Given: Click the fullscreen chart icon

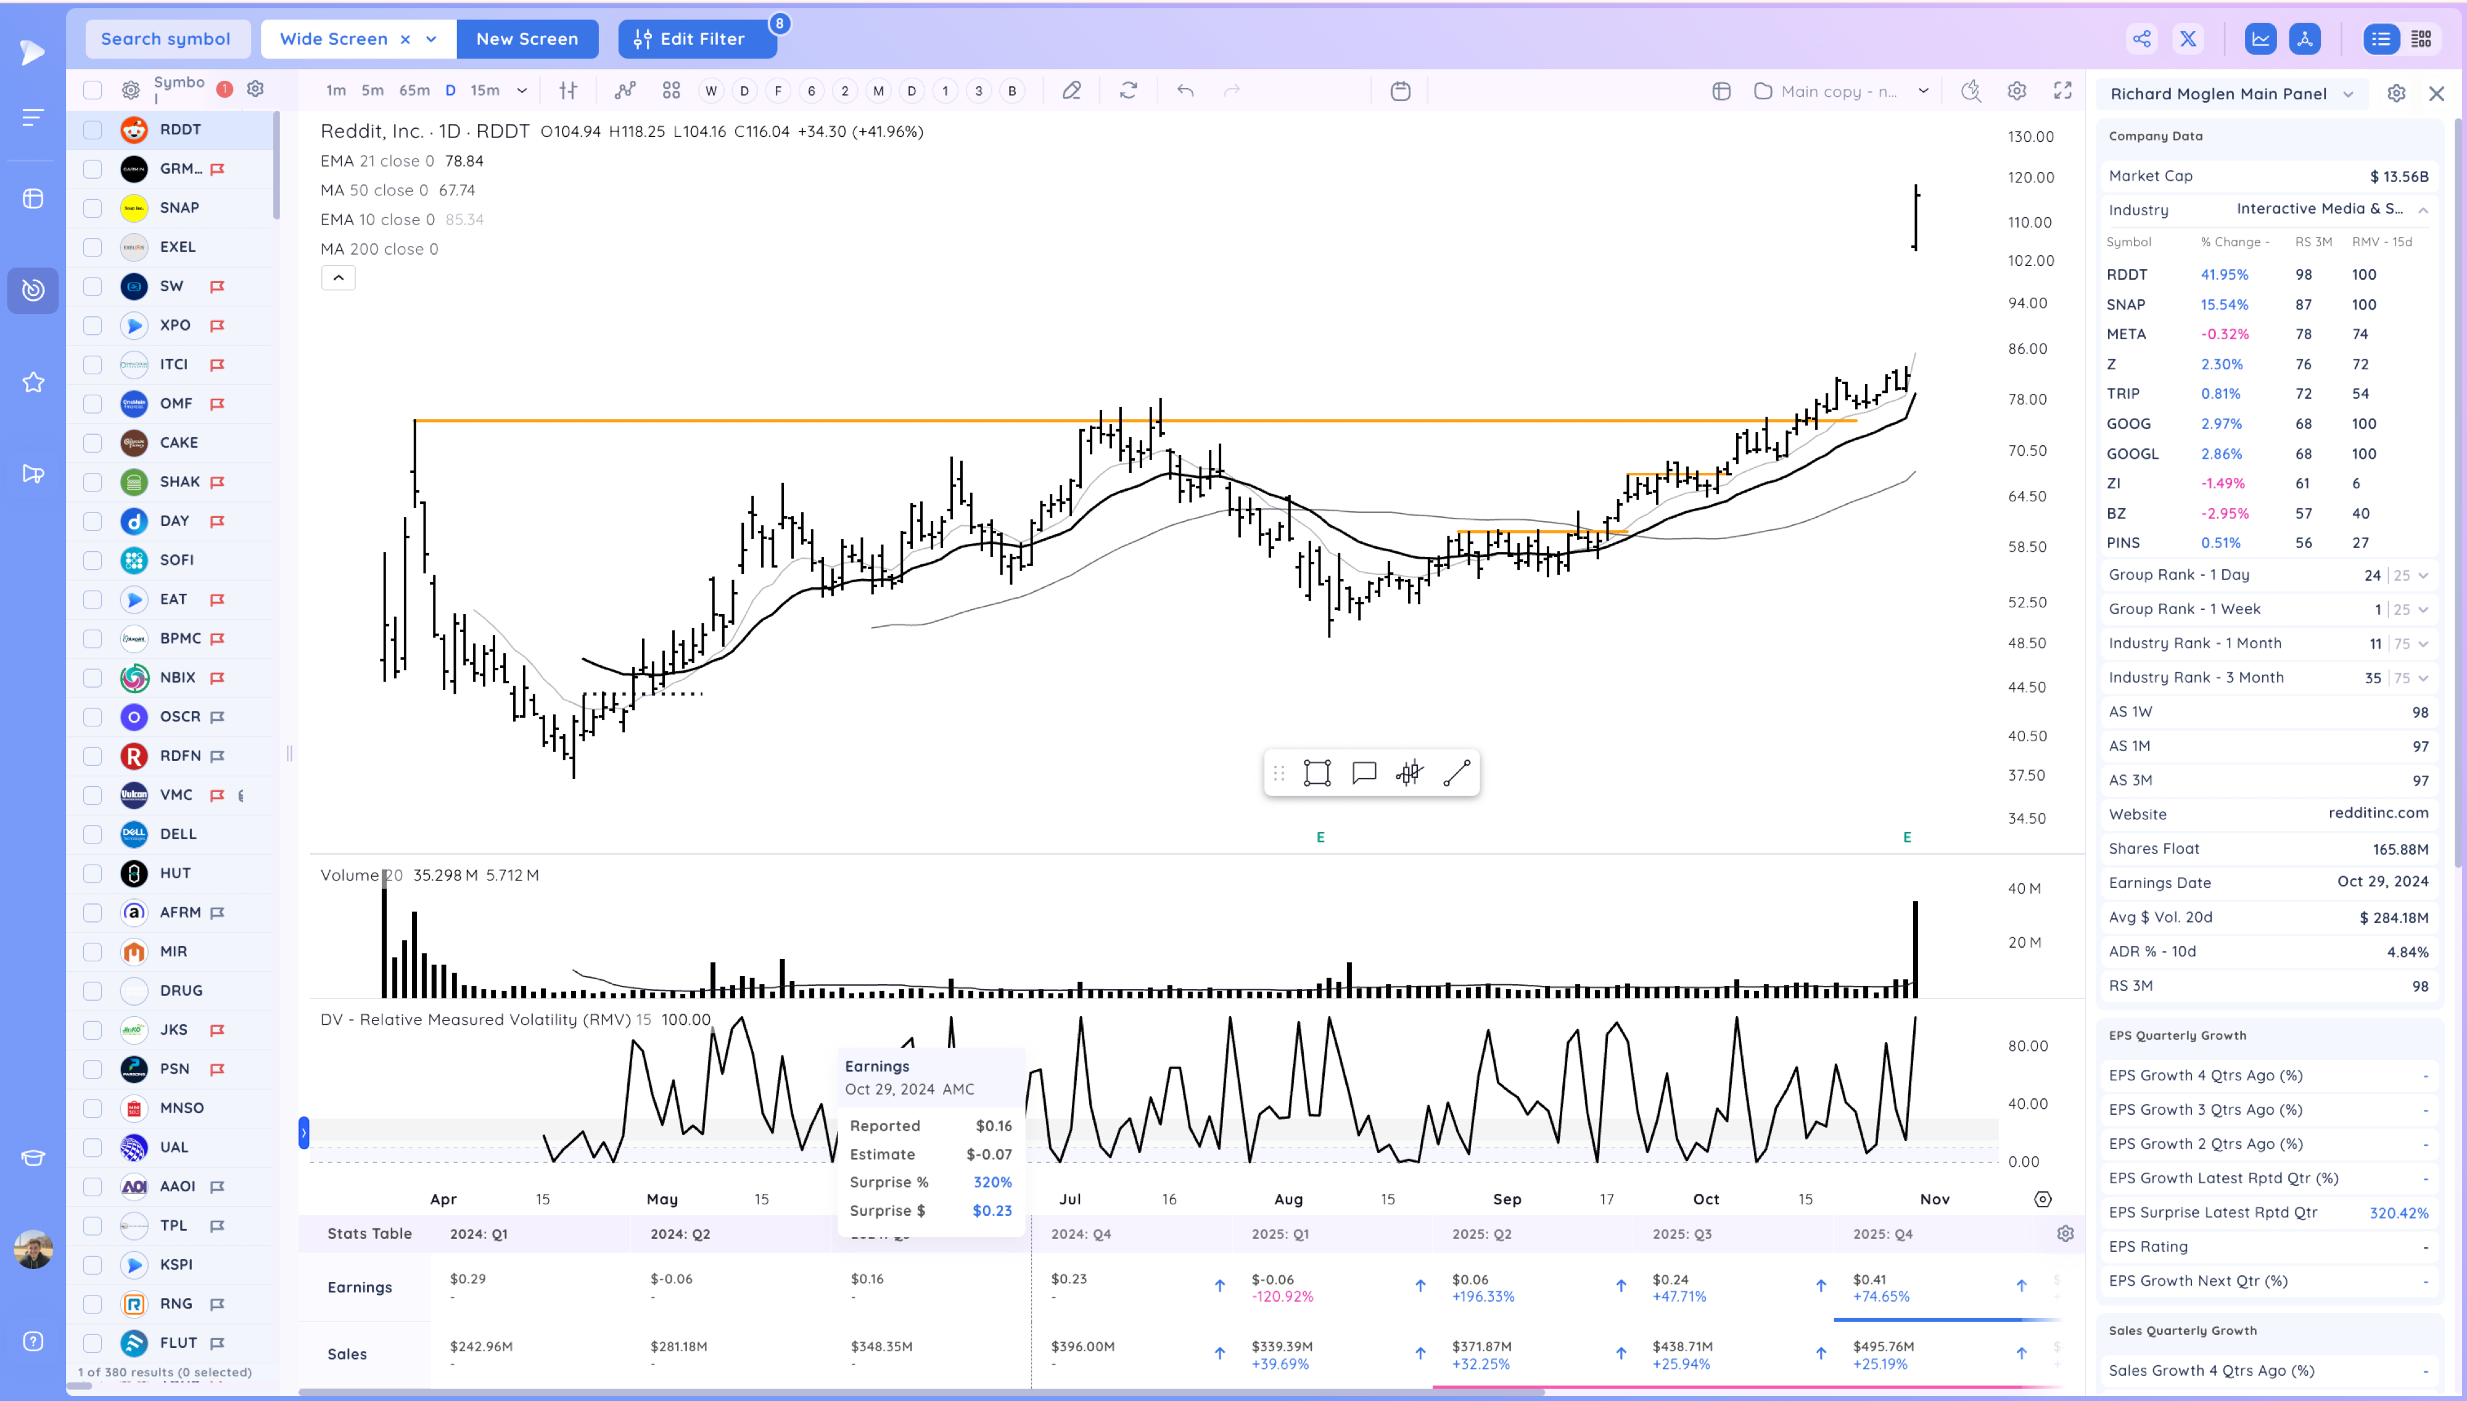Looking at the screenshot, I should click(2062, 91).
